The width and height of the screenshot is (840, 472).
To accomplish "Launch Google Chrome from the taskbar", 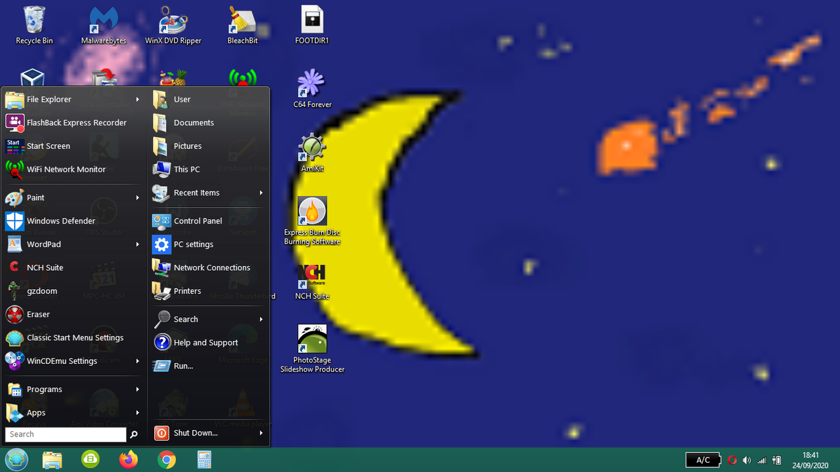I will click(x=167, y=460).
